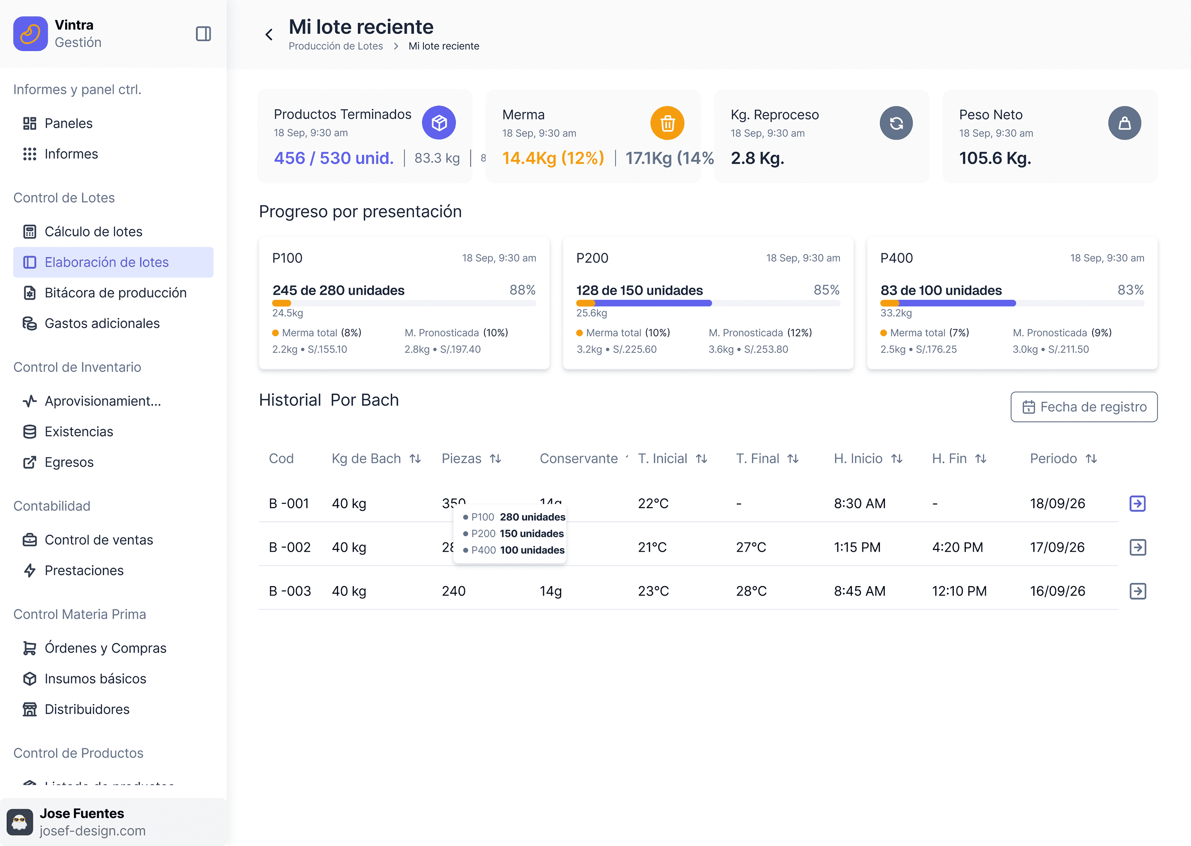
Task: Follow the Producción de Lotes breadcrumb link
Action: (336, 46)
